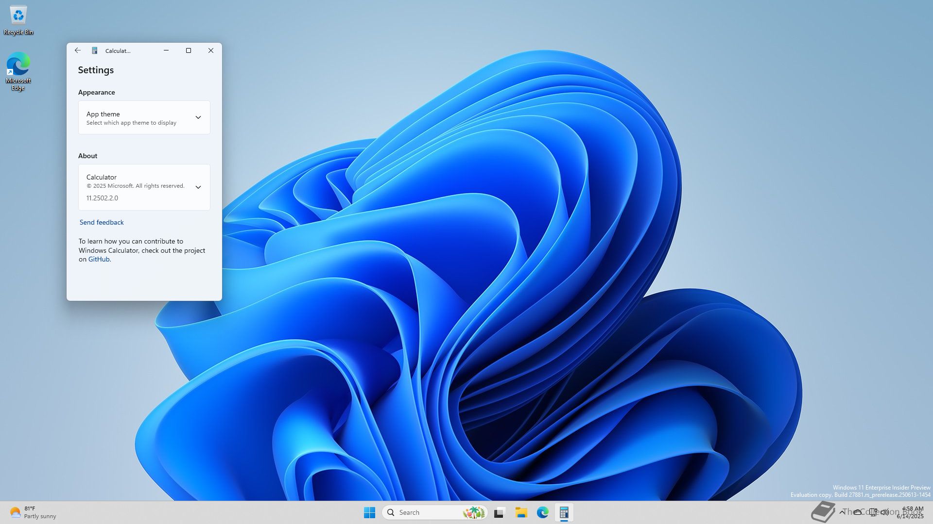933x524 pixels.
Task: Open Task View from the taskbar
Action: coord(500,512)
